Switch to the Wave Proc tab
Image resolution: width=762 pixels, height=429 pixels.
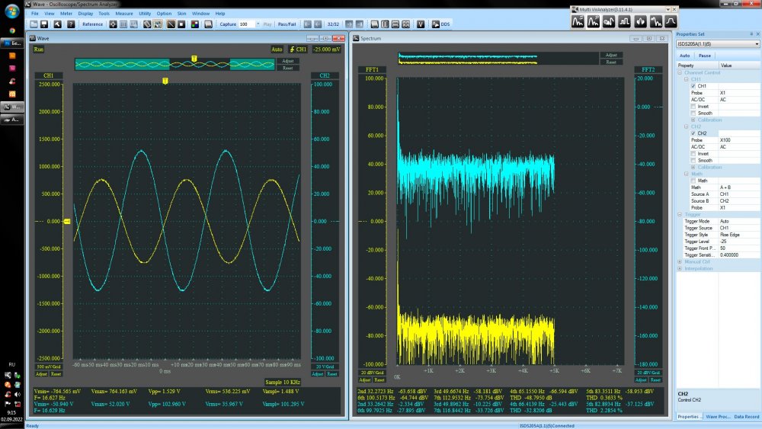718,416
